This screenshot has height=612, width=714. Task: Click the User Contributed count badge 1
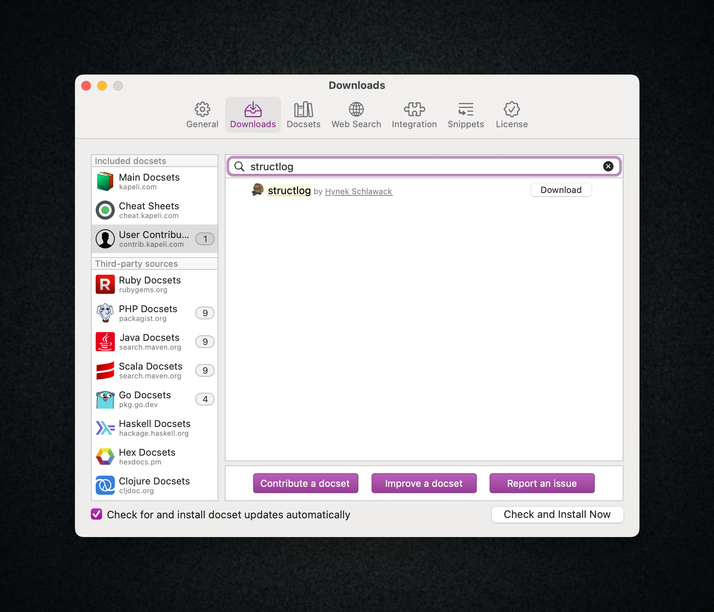click(205, 239)
